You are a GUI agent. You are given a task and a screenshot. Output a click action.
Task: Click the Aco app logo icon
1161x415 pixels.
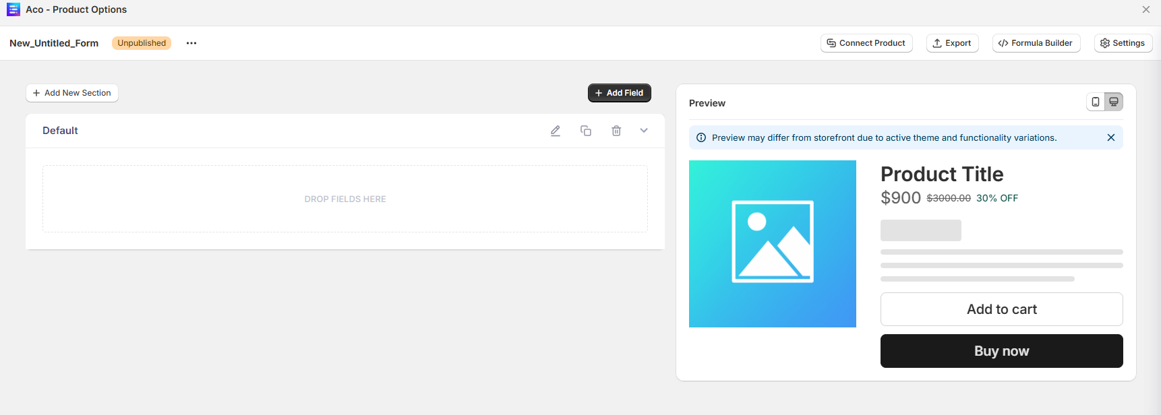click(x=13, y=9)
